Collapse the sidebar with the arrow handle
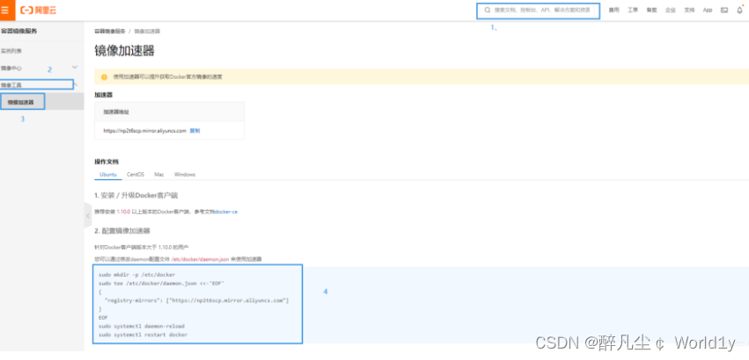The image size is (749, 360). click(87, 216)
